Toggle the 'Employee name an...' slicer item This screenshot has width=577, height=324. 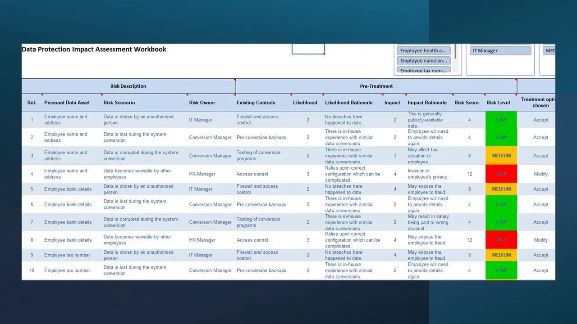pyautogui.click(x=423, y=61)
